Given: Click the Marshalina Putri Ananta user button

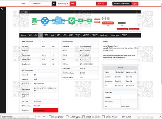Looking at the screenshot, I should click(x=122, y=4).
